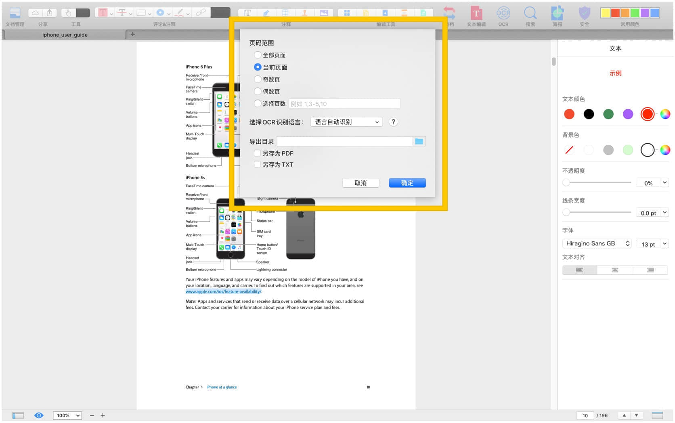Select the 选择页数 radio button
The height and width of the screenshot is (423, 675).
click(x=257, y=103)
